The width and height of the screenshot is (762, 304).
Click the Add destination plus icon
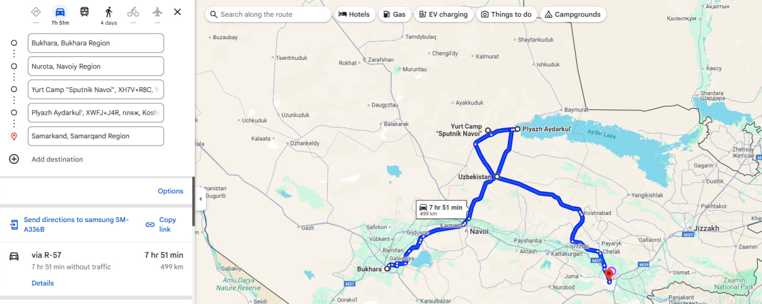[14, 159]
